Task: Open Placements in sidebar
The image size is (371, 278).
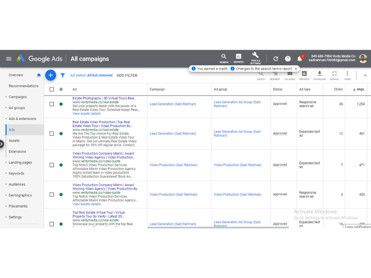Action: click(x=18, y=206)
